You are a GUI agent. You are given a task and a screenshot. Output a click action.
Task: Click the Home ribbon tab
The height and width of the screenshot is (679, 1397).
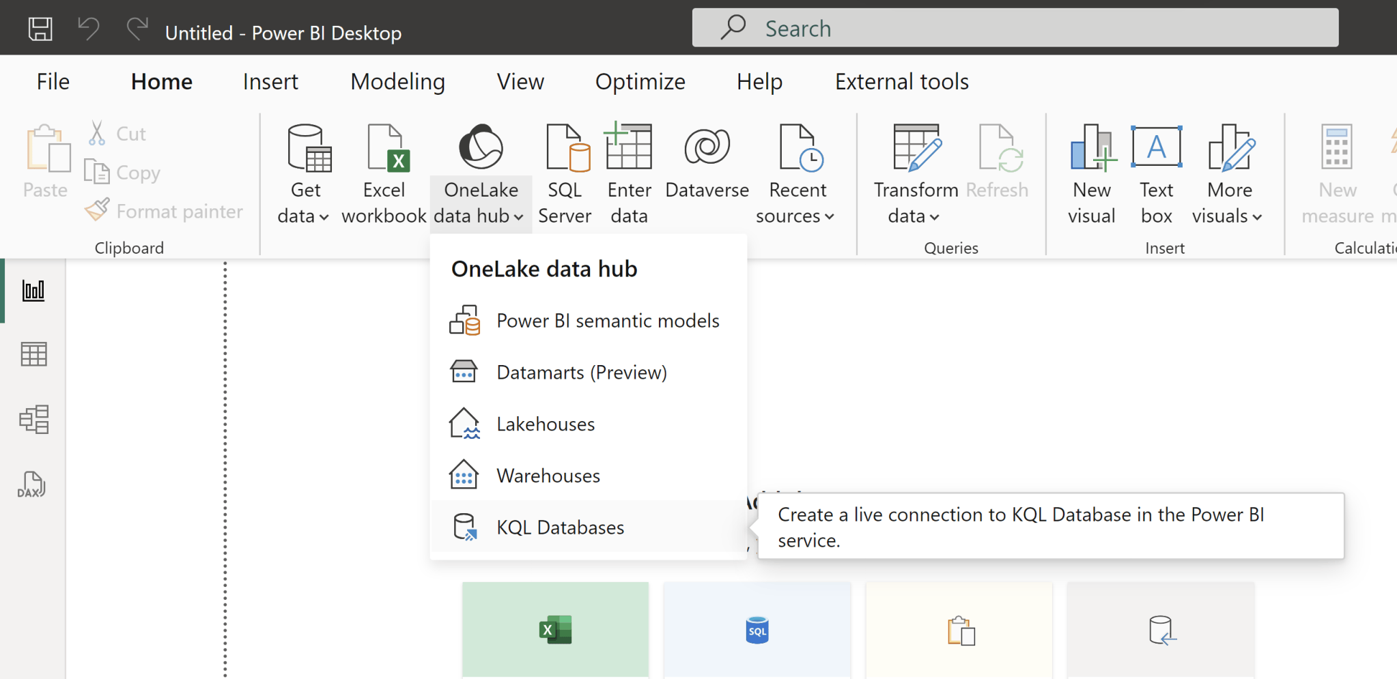[x=162, y=82]
